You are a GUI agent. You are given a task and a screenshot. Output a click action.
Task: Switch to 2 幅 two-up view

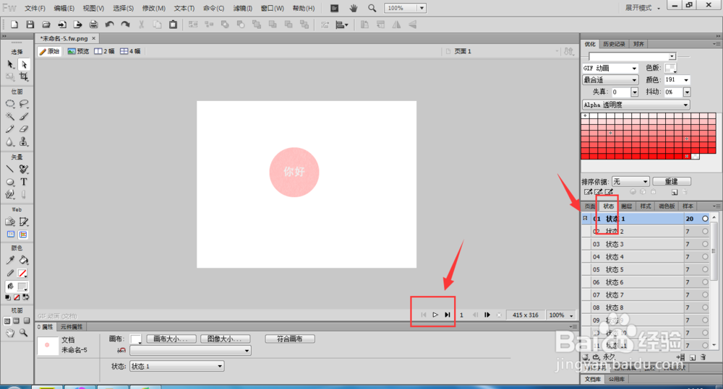(104, 51)
